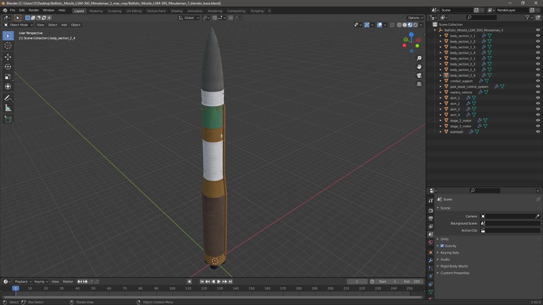The height and width of the screenshot is (305, 543).
Task: Click the zoom view magnifier icon
Action: [x=419, y=58]
